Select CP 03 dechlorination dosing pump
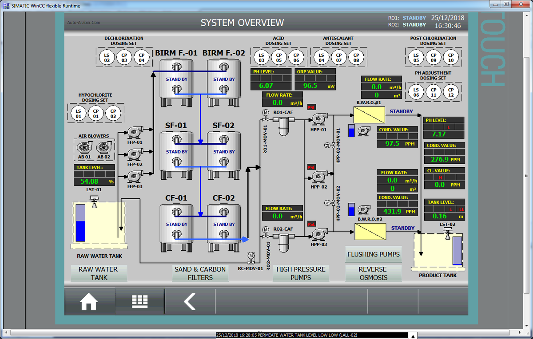This screenshot has width=533, height=339. [x=124, y=57]
